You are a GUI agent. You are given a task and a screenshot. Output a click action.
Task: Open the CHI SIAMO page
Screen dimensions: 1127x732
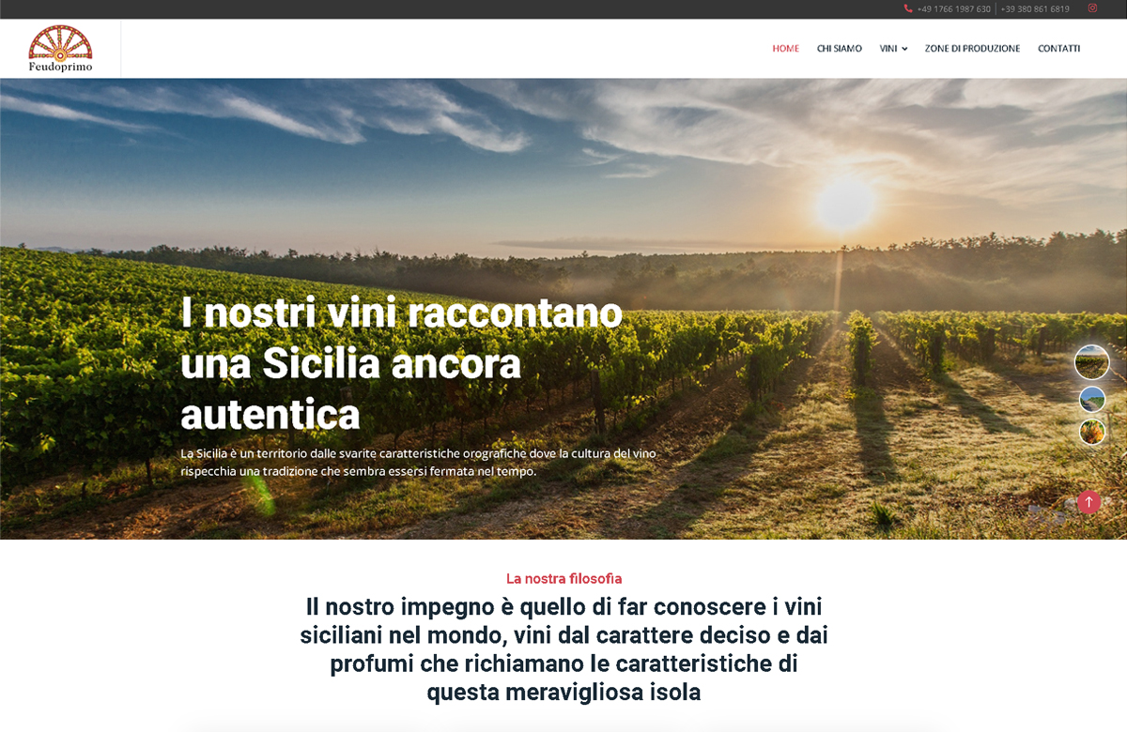(840, 49)
